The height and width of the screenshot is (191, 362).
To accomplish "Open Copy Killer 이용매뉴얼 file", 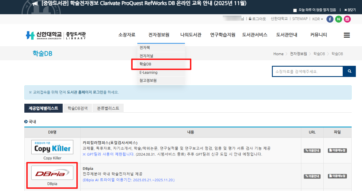I will [337, 151].
